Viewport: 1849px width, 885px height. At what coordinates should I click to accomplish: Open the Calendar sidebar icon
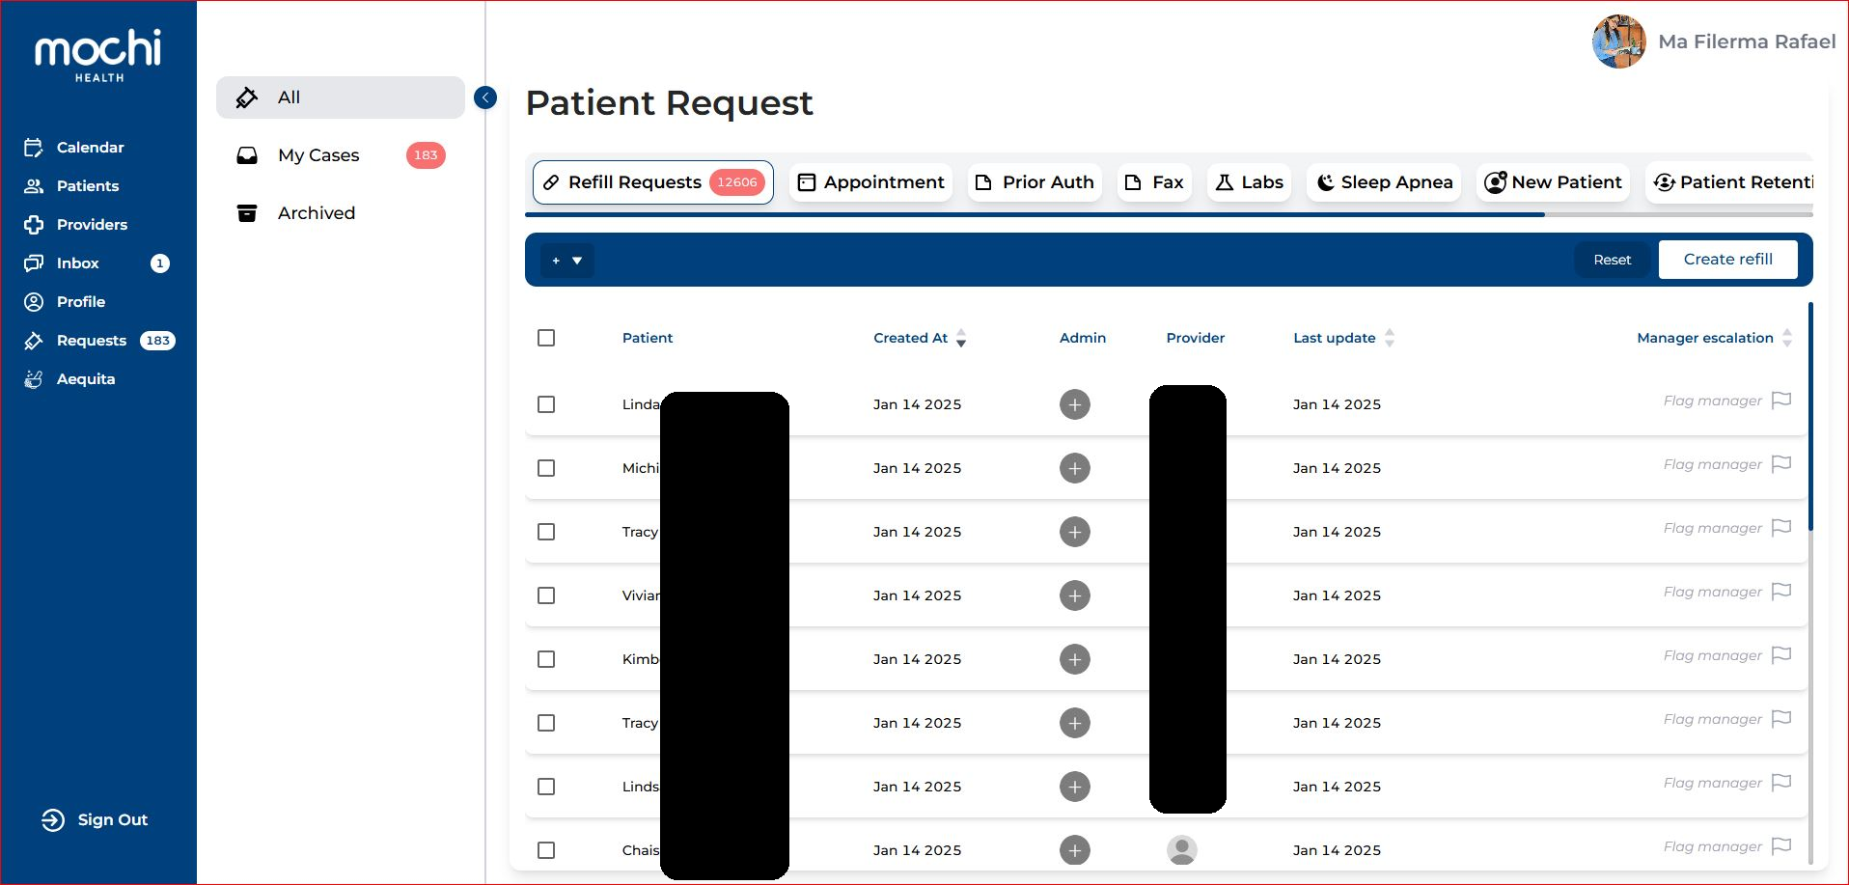34,148
